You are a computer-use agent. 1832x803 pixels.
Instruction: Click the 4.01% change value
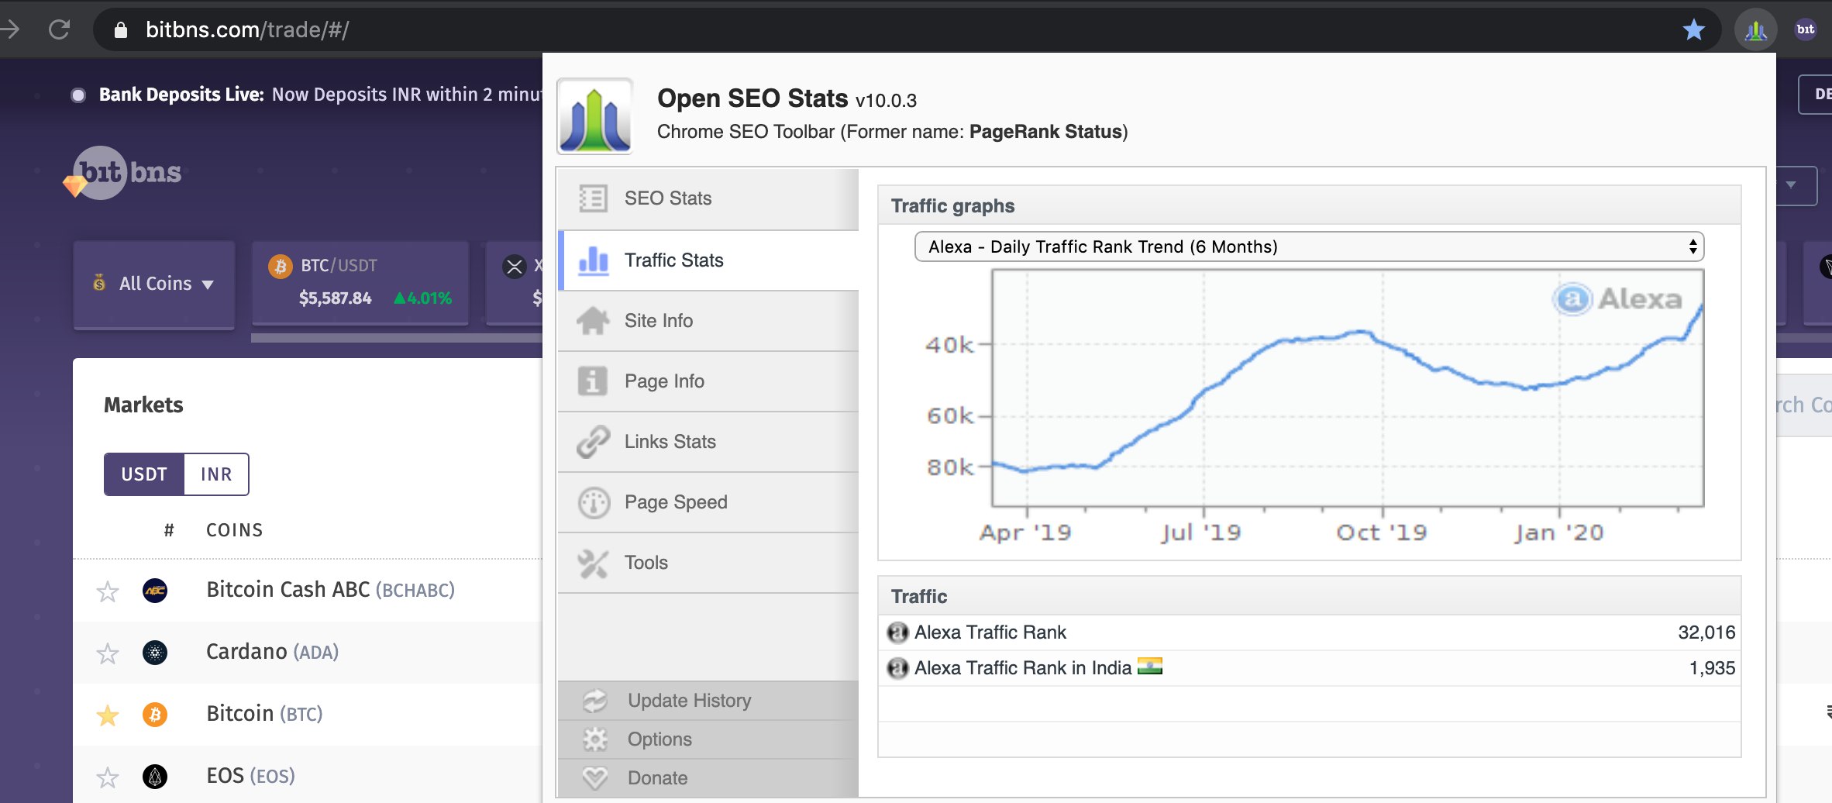tap(423, 298)
